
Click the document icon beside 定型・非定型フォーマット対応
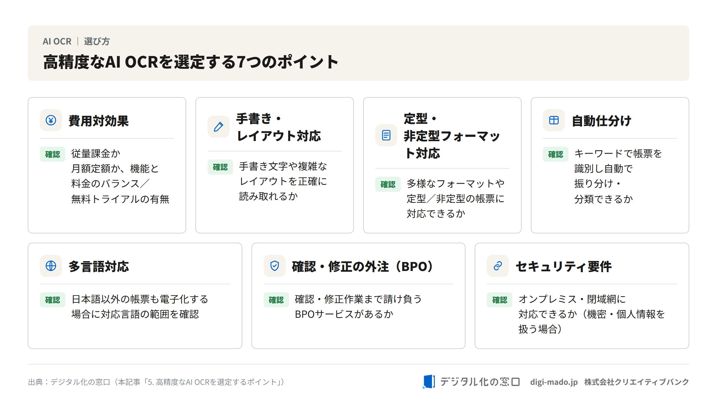pos(386,135)
